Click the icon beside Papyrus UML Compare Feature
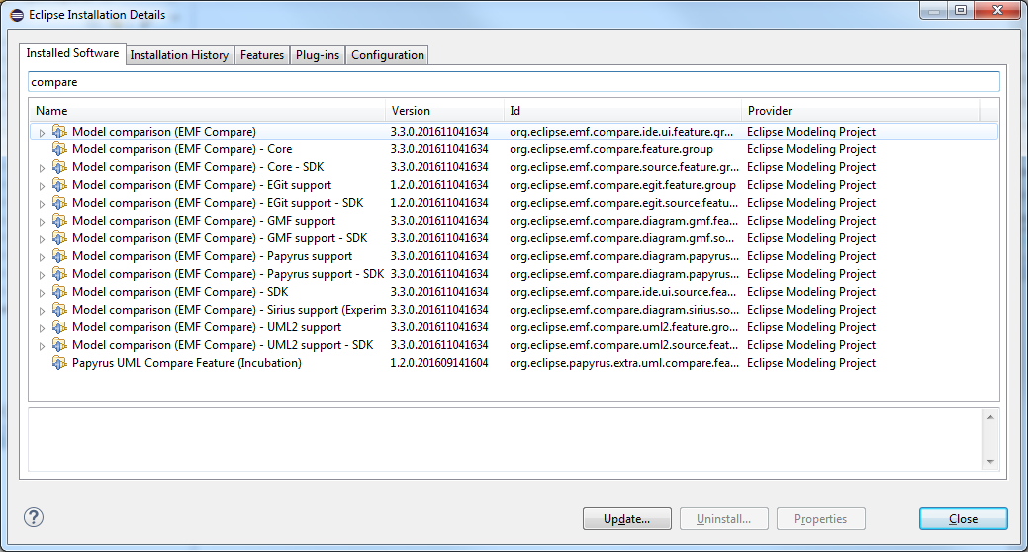Image resolution: width=1028 pixels, height=552 pixels. click(x=59, y=362)
